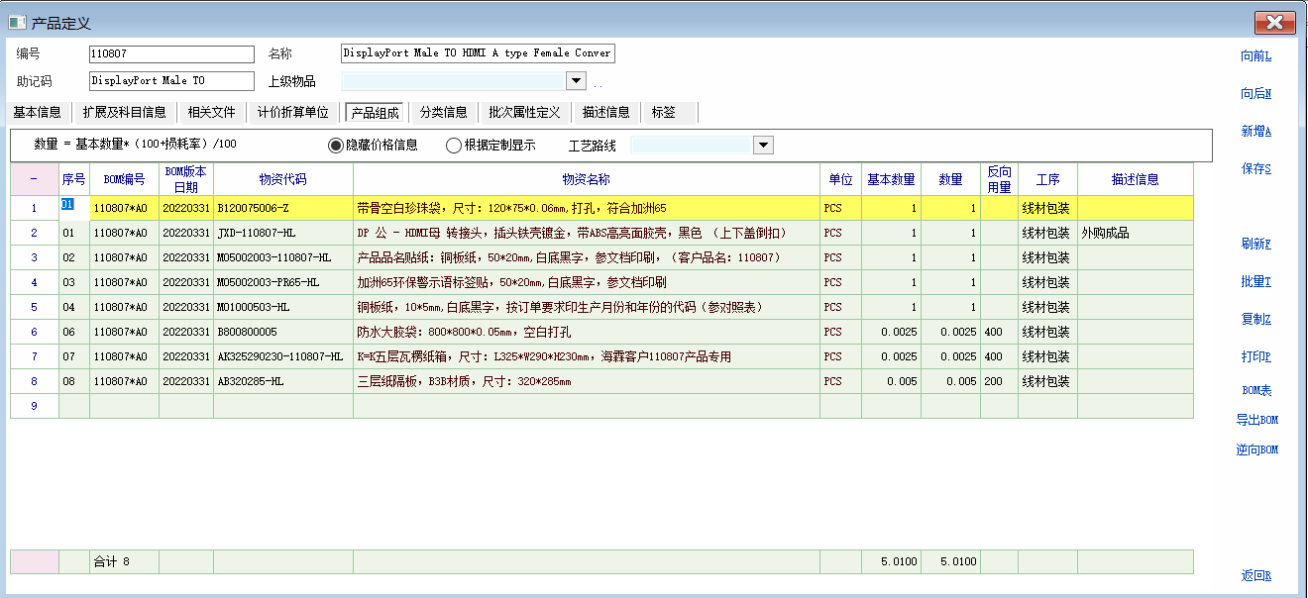Click 导出BOM link on right panel
The width and height of the screenshot is (1308, 598).
1255,420
